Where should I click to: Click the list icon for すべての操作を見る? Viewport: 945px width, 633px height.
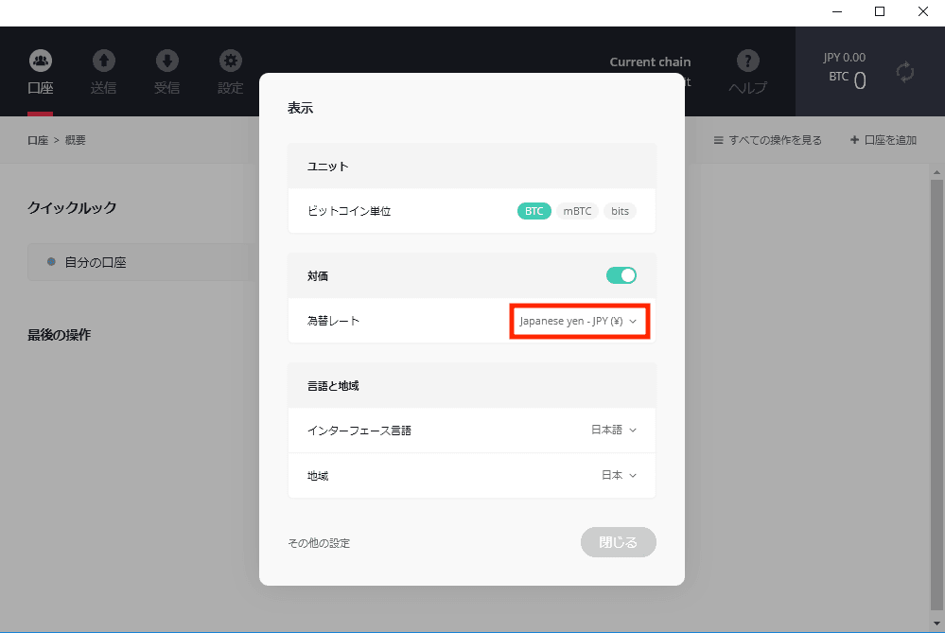pyautogui.click(x=719, y=140)
